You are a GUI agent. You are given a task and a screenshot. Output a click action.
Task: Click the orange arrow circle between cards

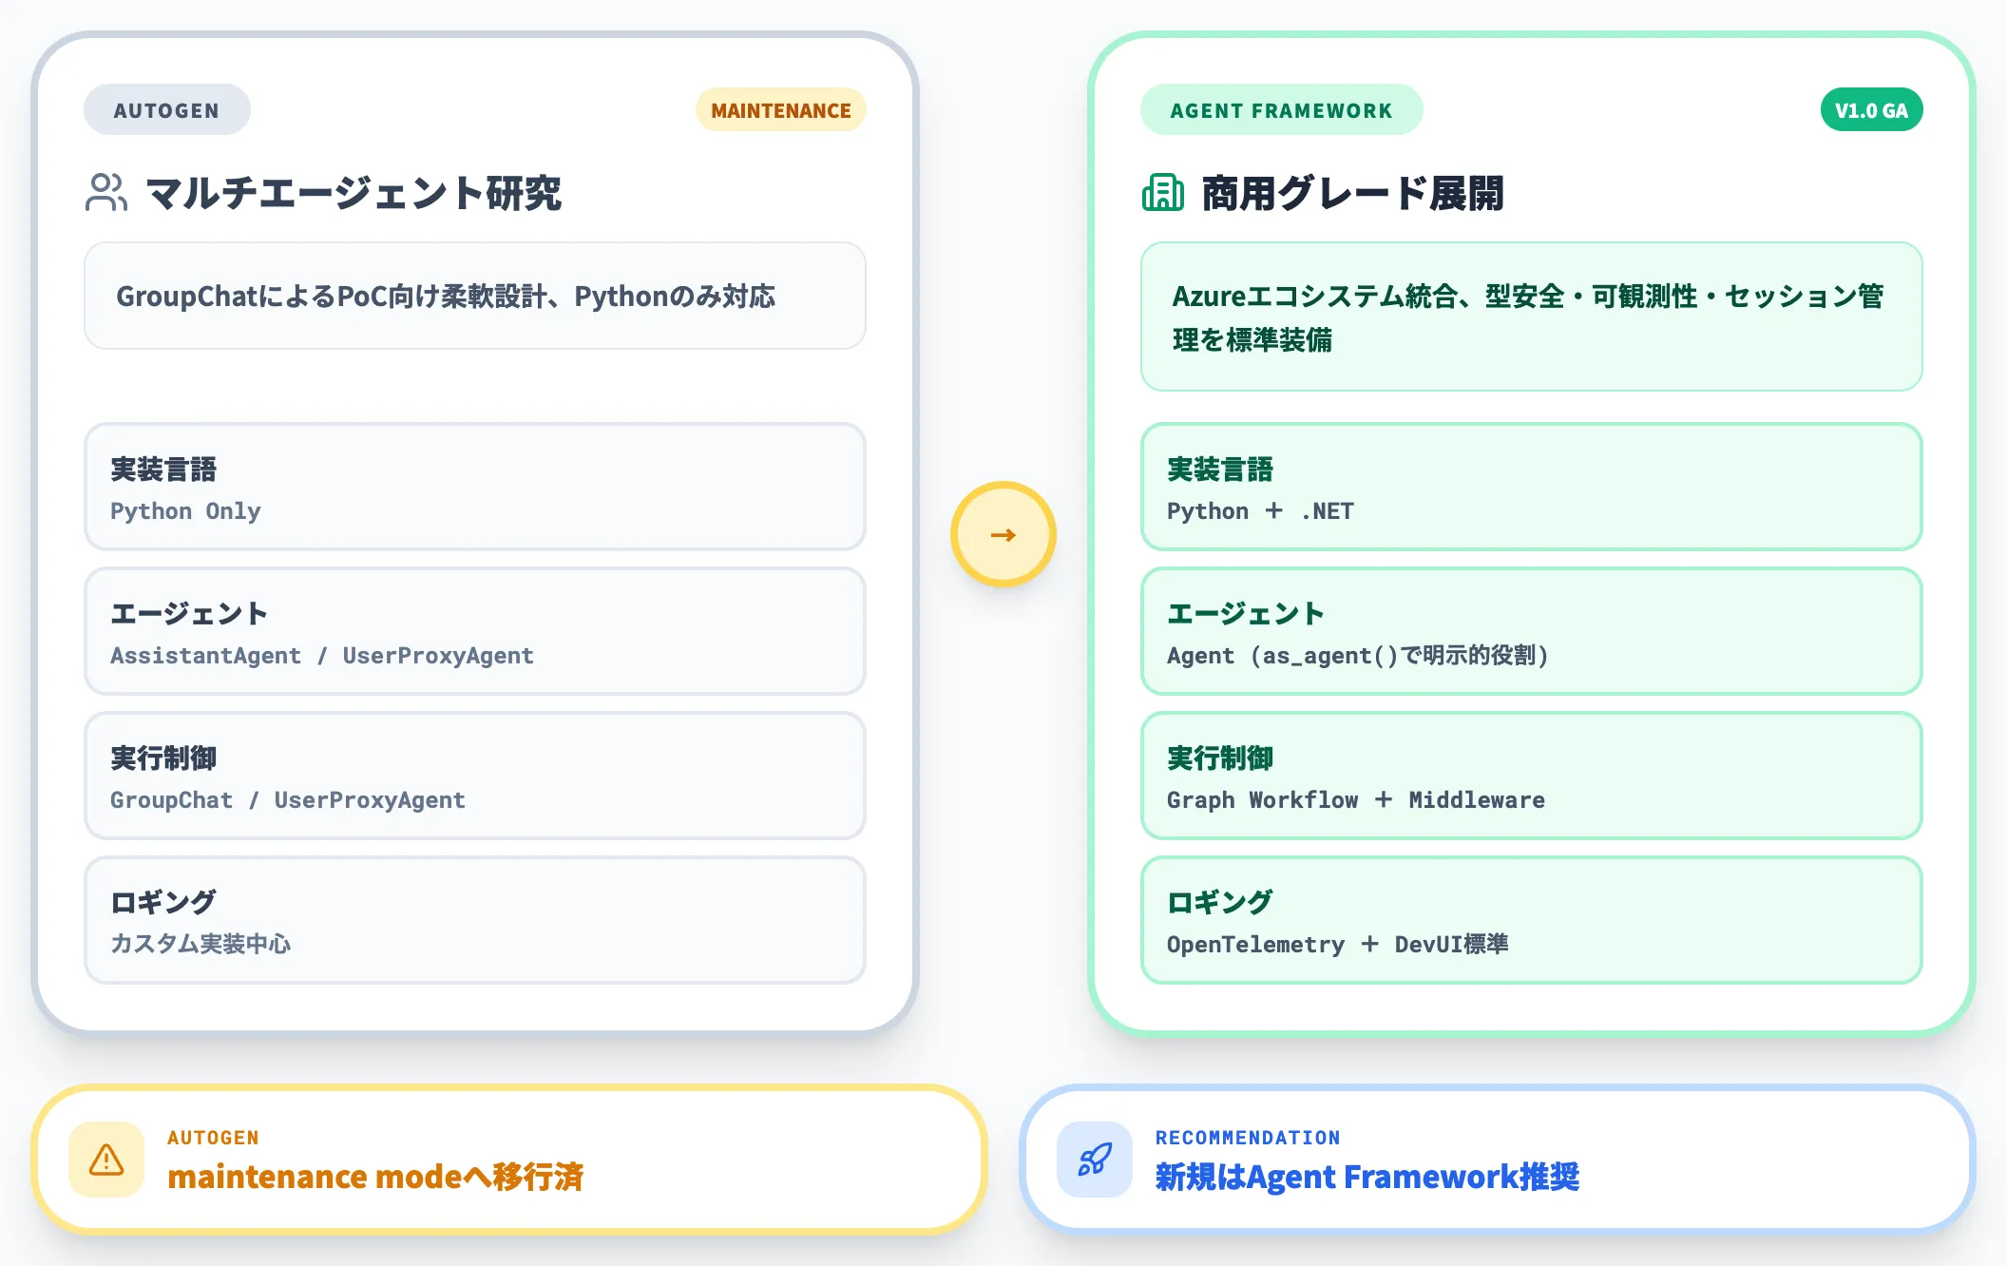[1003, 534]
